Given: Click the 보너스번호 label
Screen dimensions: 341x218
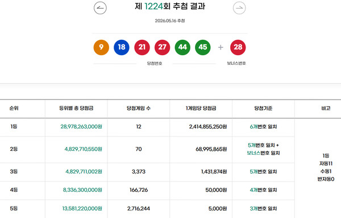Looking at the screenshot, I should pos(236,63).
